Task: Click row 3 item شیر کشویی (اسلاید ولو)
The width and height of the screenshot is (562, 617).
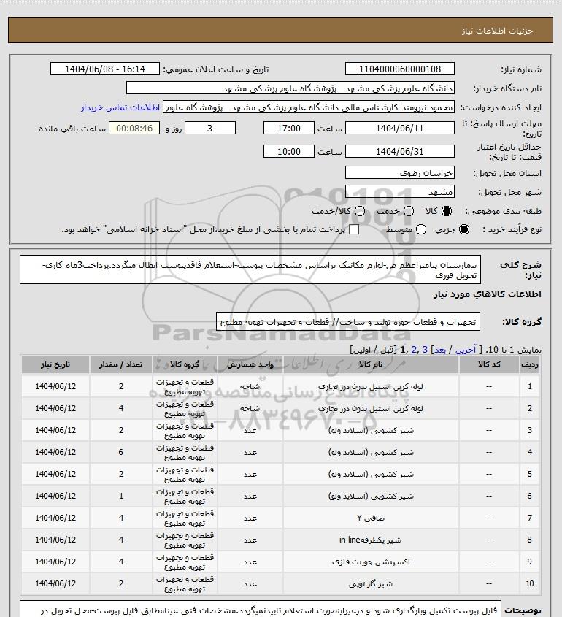Action: click(x=371, y=431)
